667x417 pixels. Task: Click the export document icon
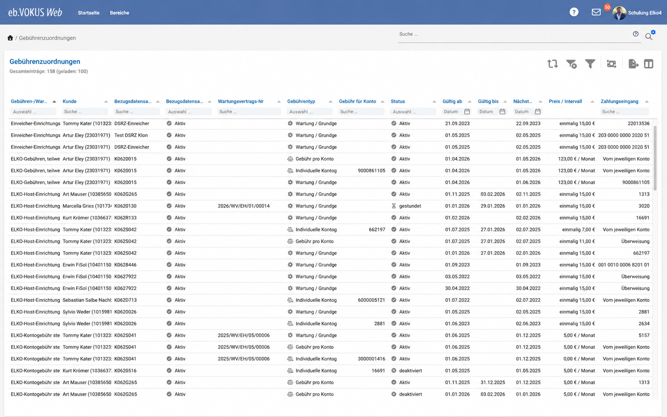point(633,64)
